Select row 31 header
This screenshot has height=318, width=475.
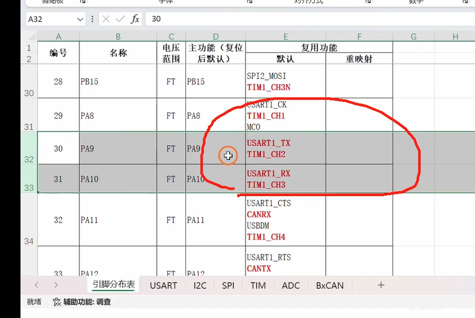coord(29,115)
